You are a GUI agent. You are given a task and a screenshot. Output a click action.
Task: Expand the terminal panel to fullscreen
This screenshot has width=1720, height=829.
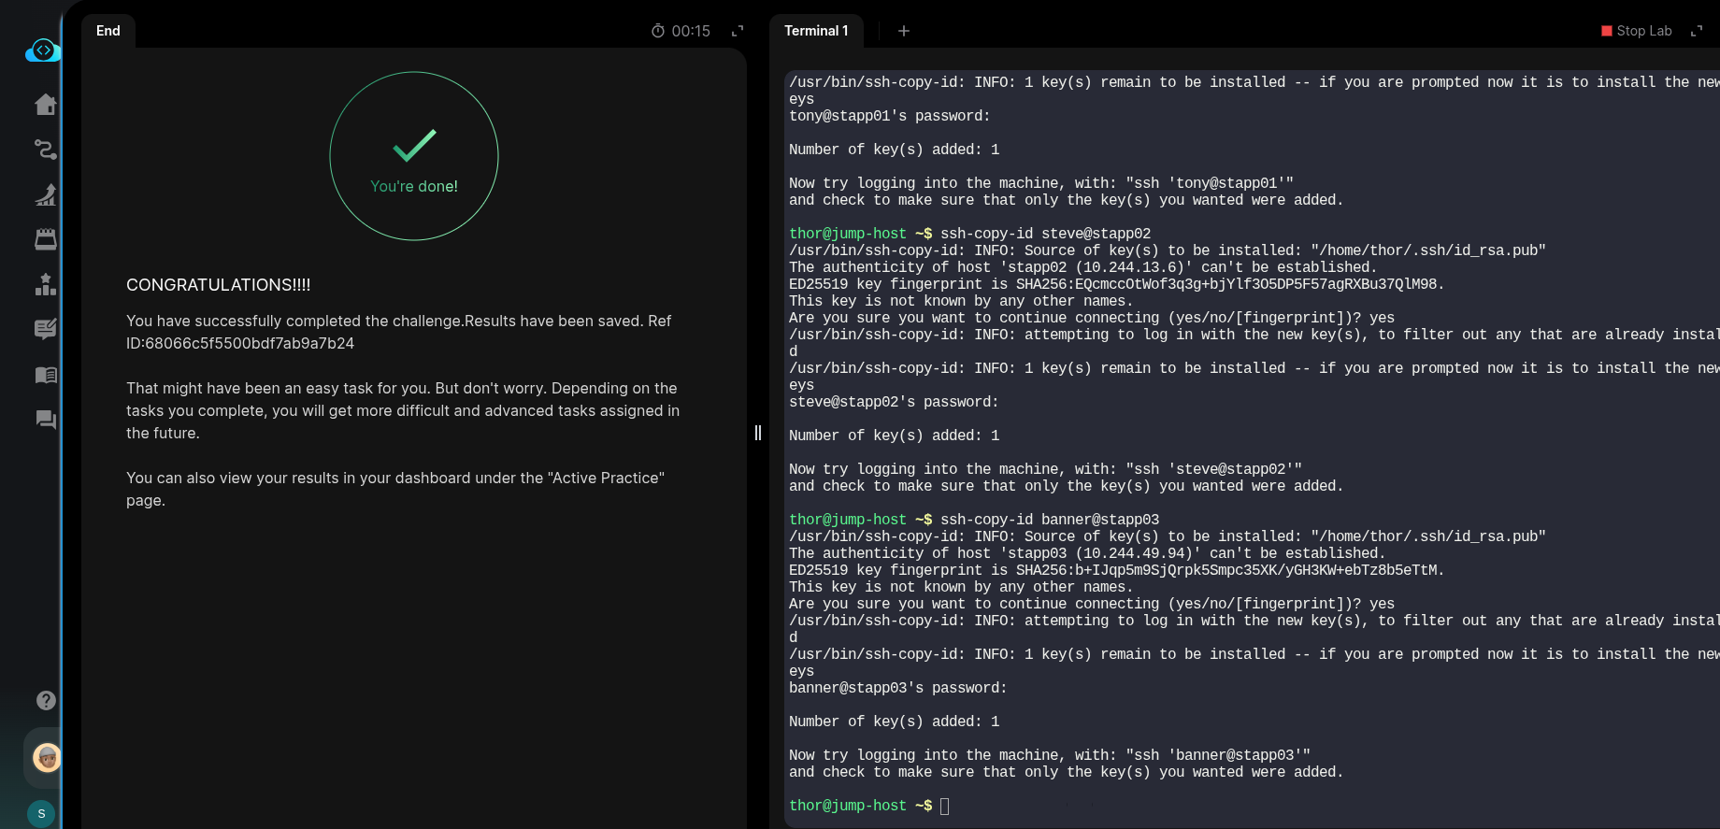click(x=1697, y=31)
